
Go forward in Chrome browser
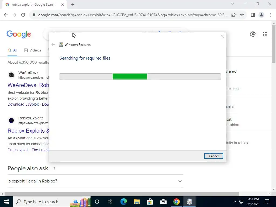coord(15,15)
